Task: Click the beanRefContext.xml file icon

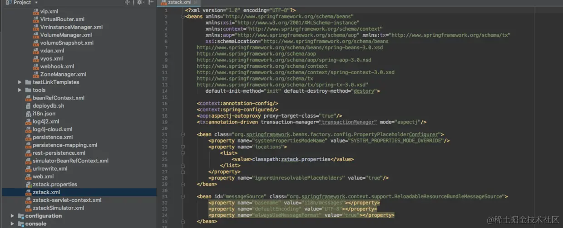Action: (x=28, y=98)
